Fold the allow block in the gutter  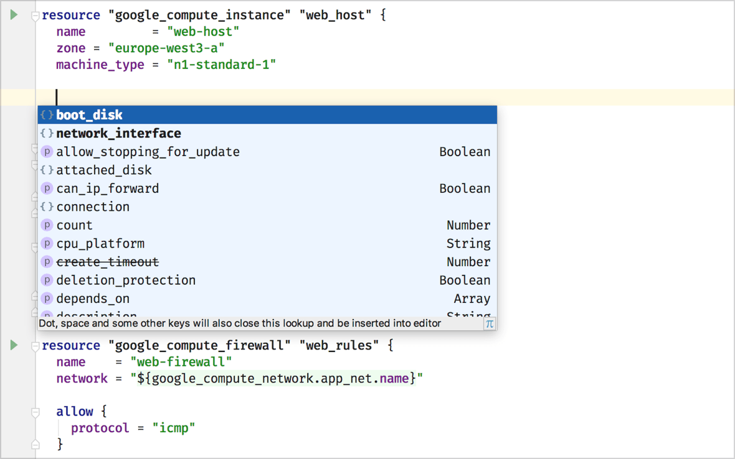36,412
